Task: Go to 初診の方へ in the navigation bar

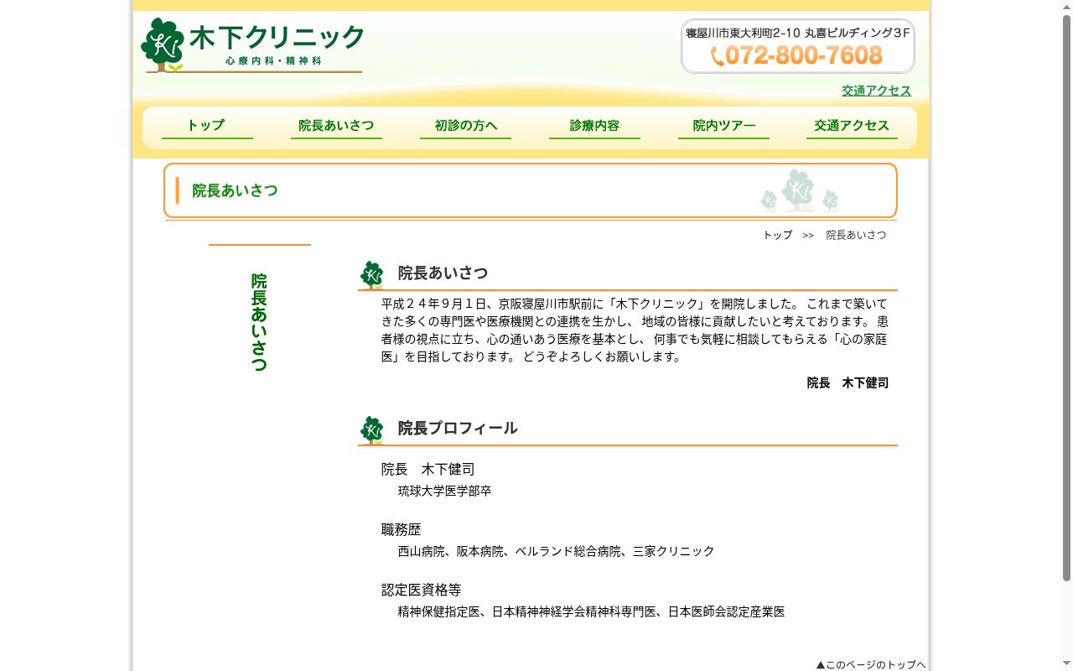Action: pos(465,126)
